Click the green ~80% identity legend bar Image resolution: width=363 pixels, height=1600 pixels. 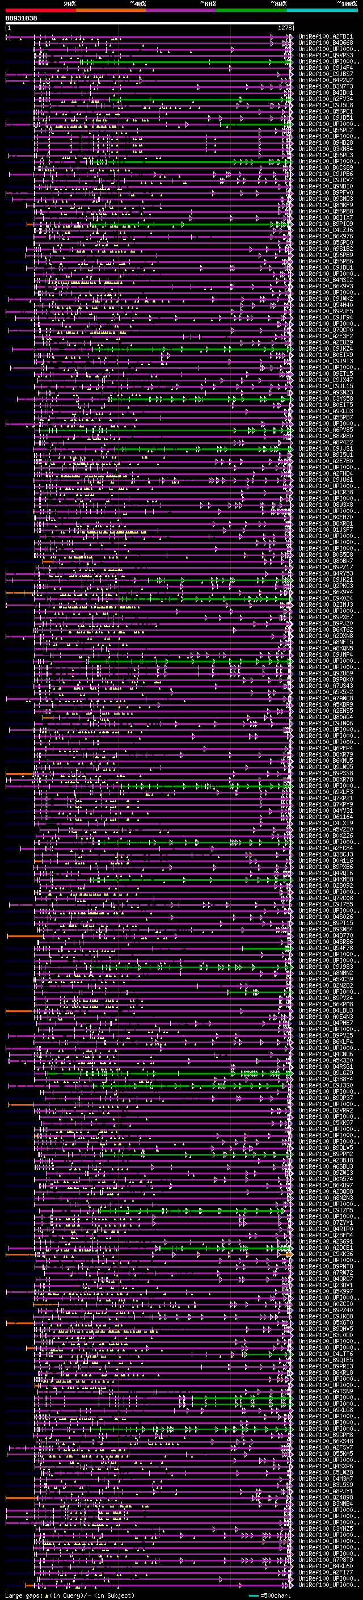[x=252, y=11]
